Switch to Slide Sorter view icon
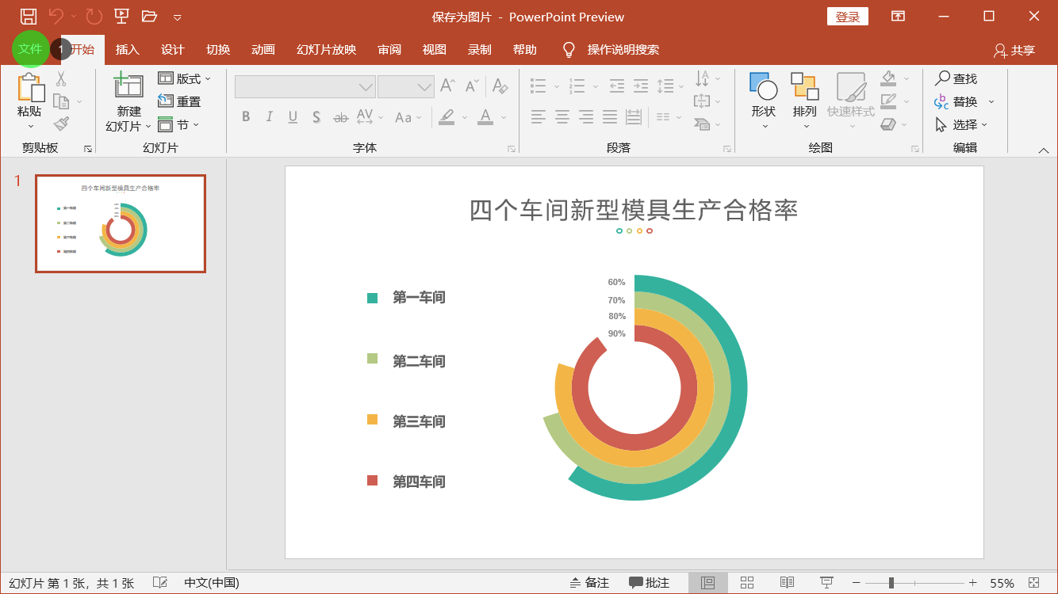This screenshot has height=594, width=1058. click(x=747, y=583)
